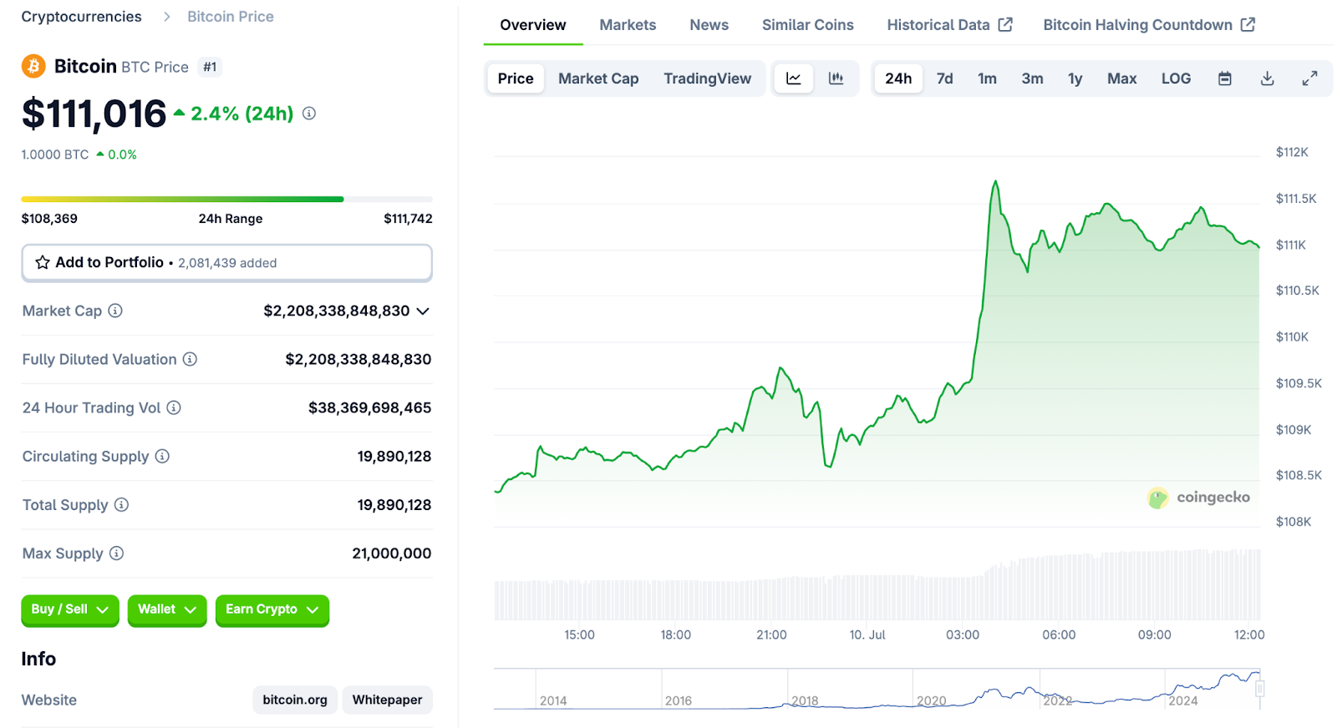The height and width of the screenshot is (728, 1337).
Task: Click the 1.0000 BTC text
Action: point(55,154)
